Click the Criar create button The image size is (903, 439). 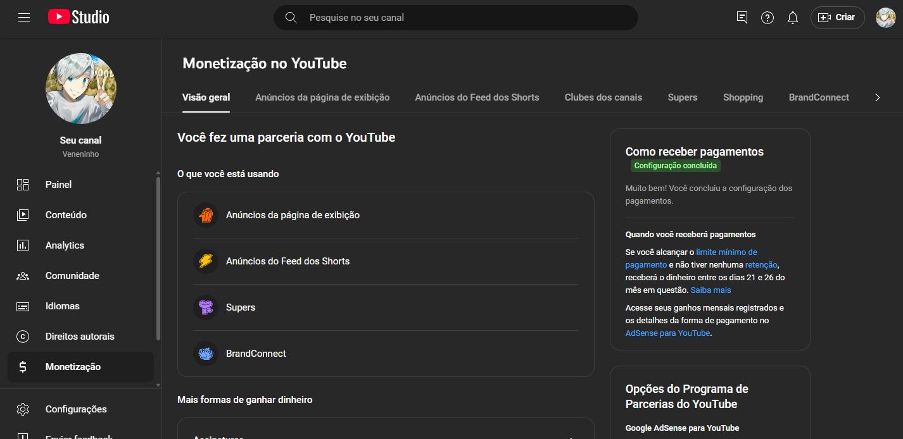[x=837, y=18]
